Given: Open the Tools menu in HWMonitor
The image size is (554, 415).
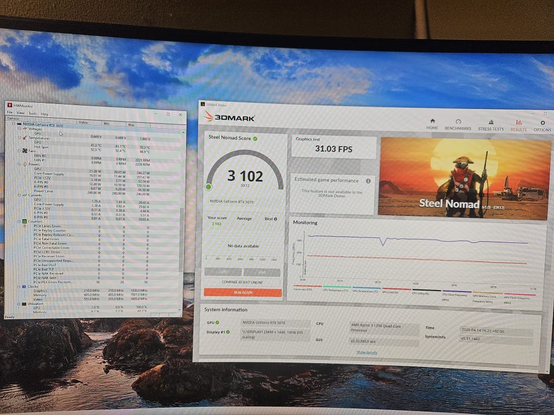Looking at the screenshot, I should coord(32,114).
